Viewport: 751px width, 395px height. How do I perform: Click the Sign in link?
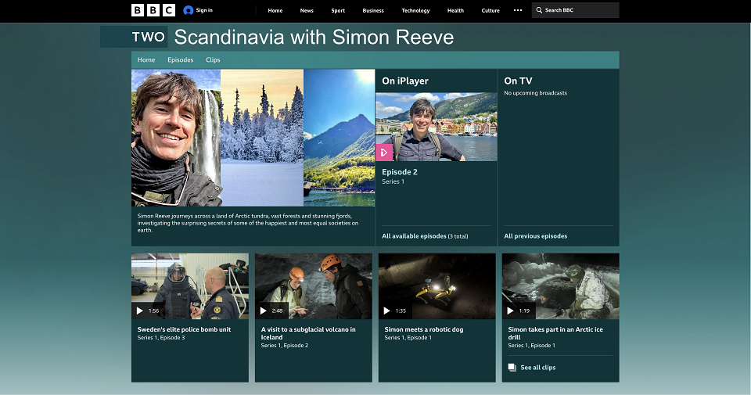pyautogui.click(x=204, y=10)
